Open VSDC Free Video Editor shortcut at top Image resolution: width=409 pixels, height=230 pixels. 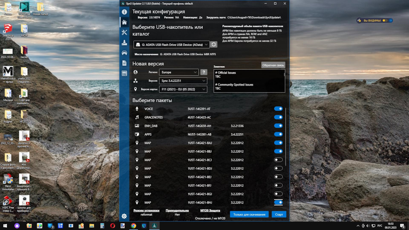[x=24, y=10]
